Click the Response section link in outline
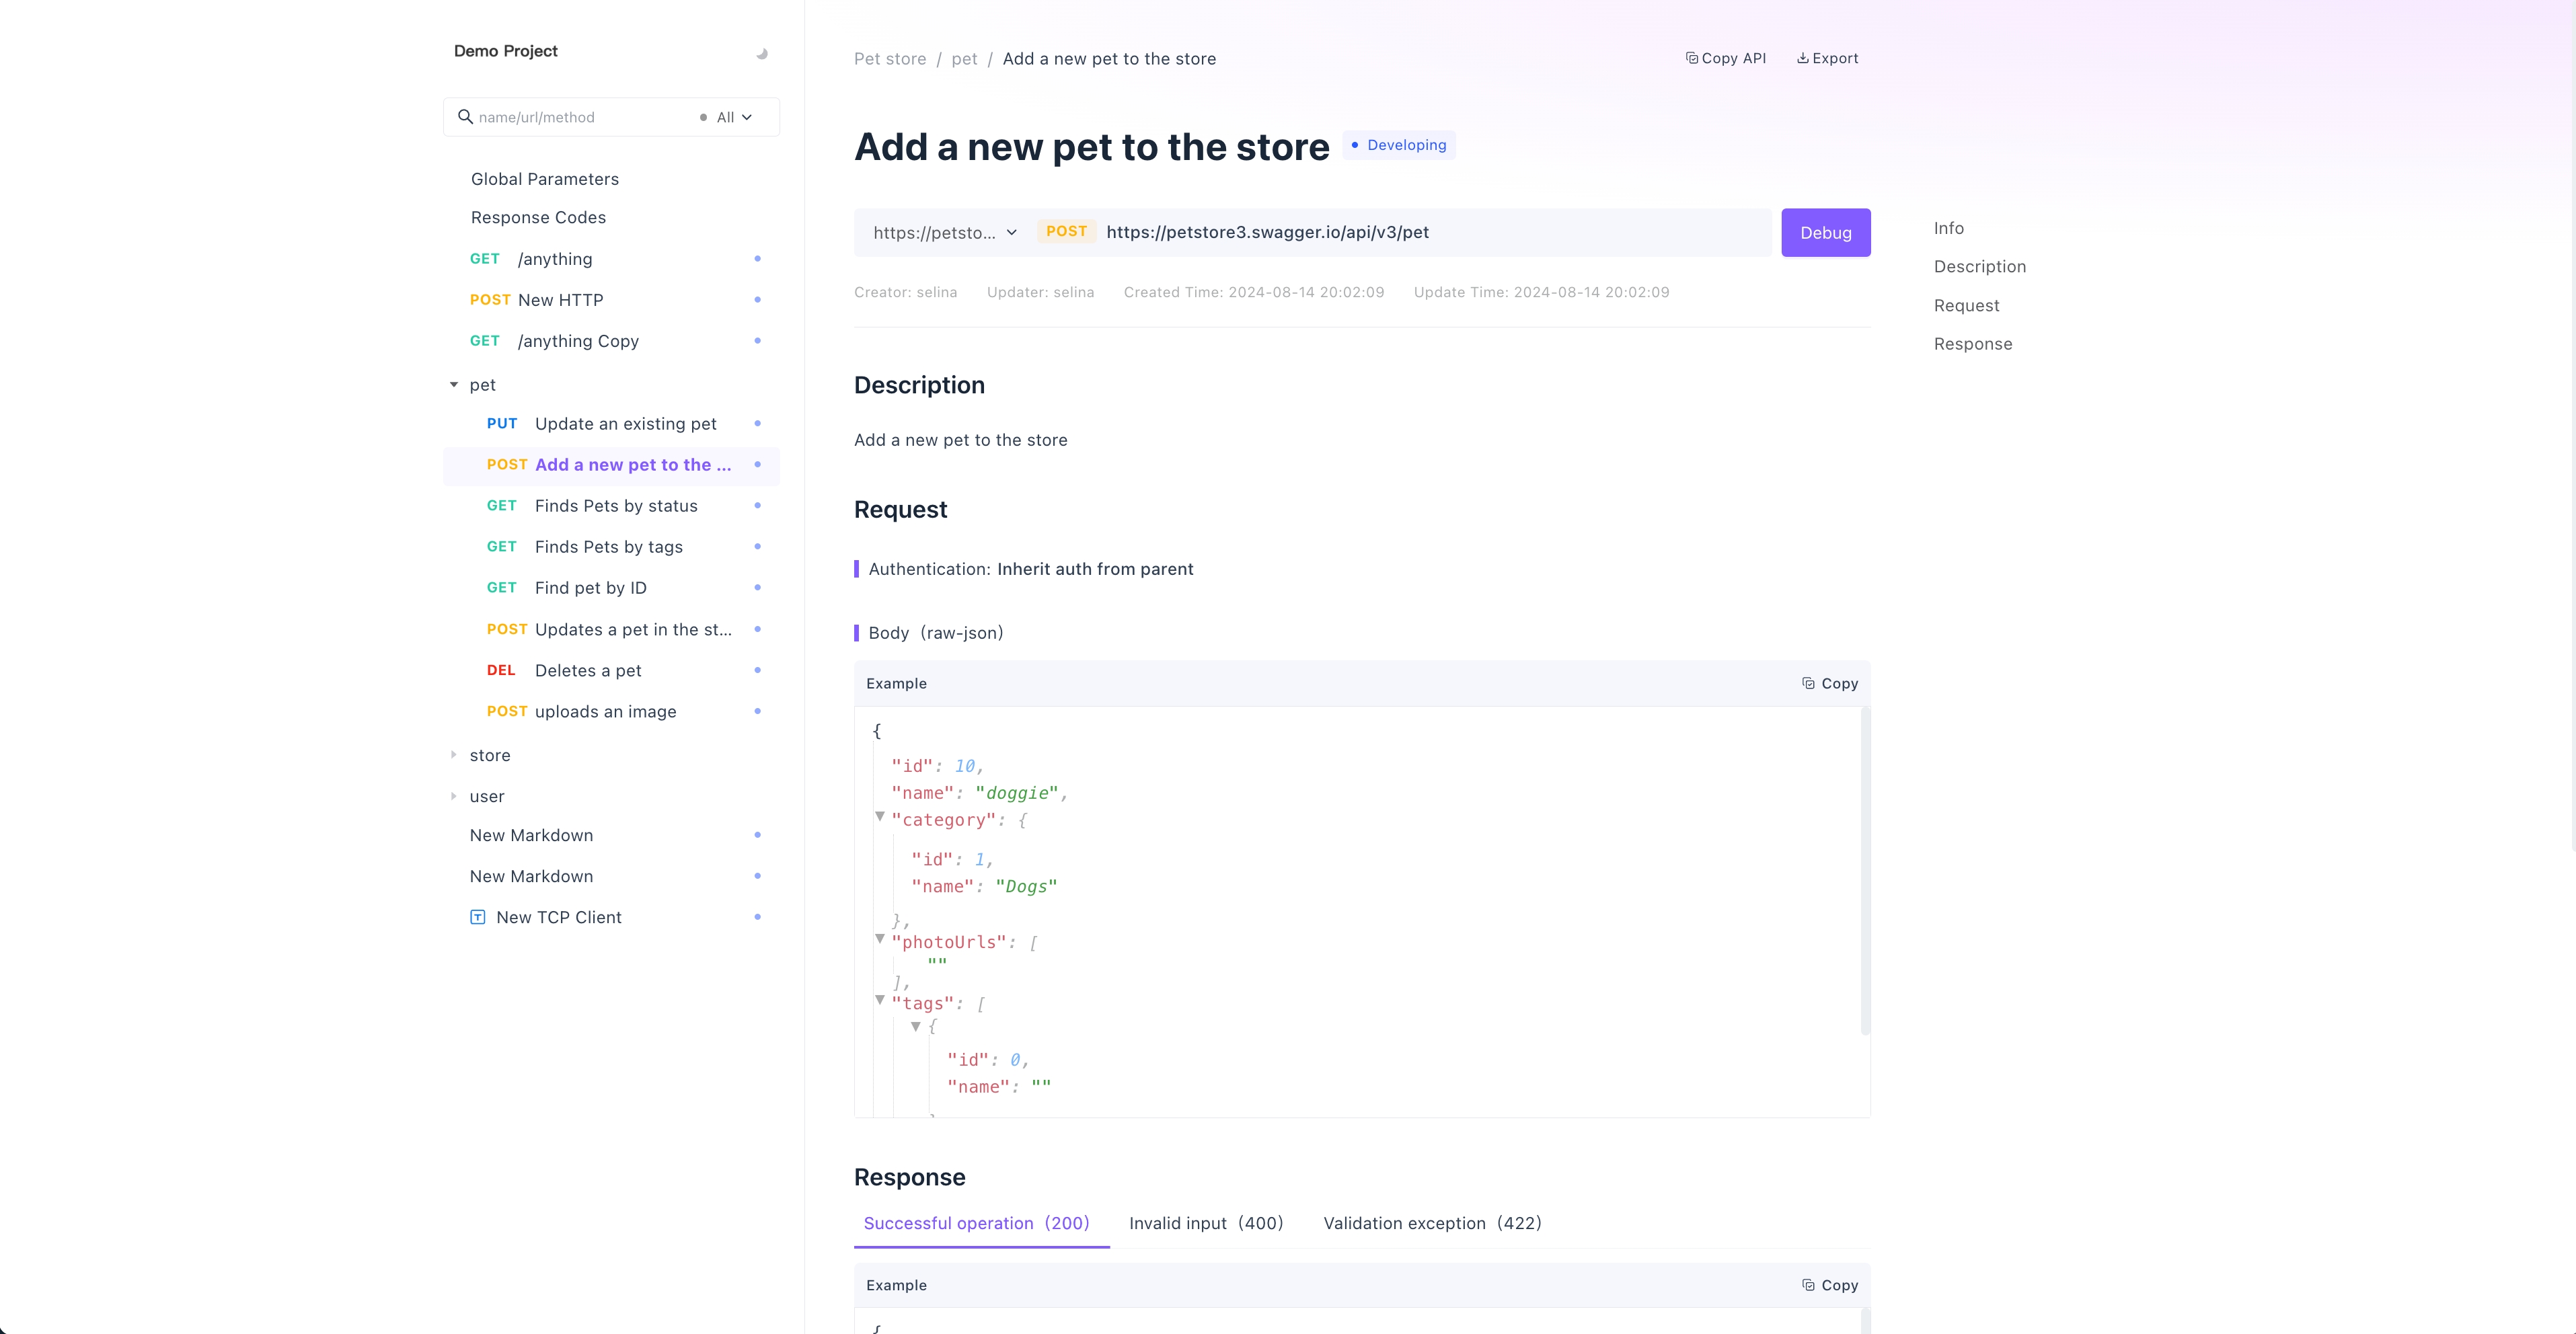The width and height of the screenshot is (2576, 1334). pos(1972,344)
